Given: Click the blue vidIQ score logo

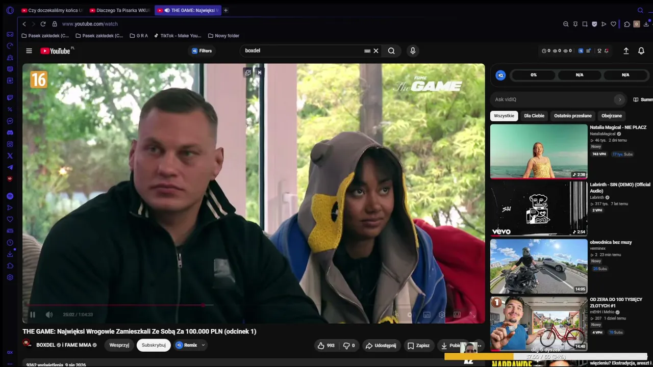Looking at the screenshot, I should click(500, 75).
